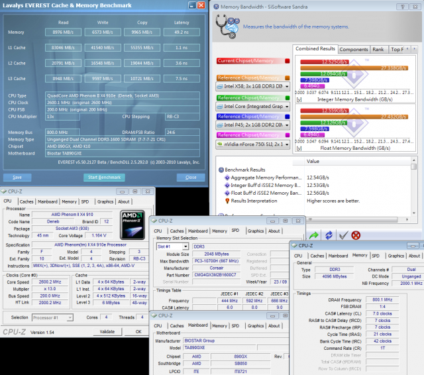Click the AMD Phenom II logo image

[132, 225]
